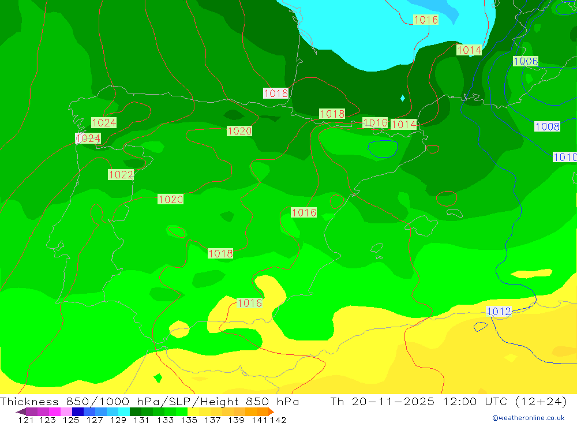Click the orange arrow at legend's right end

(x=271, y=411)
